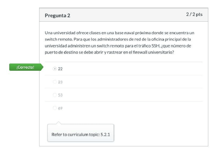Click the Pregunta 2 heading
The image size is (217, 153).
pyautogui.click(x=57, y=15)
